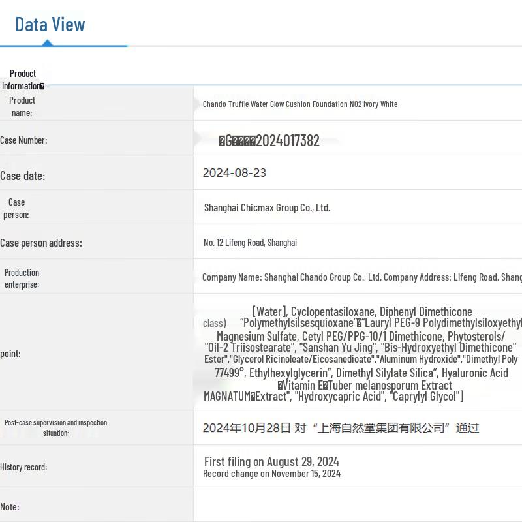Select Company Name Shanghai Chando Group text
Viewport: 522px width, 522px height.
click(362, 277)
